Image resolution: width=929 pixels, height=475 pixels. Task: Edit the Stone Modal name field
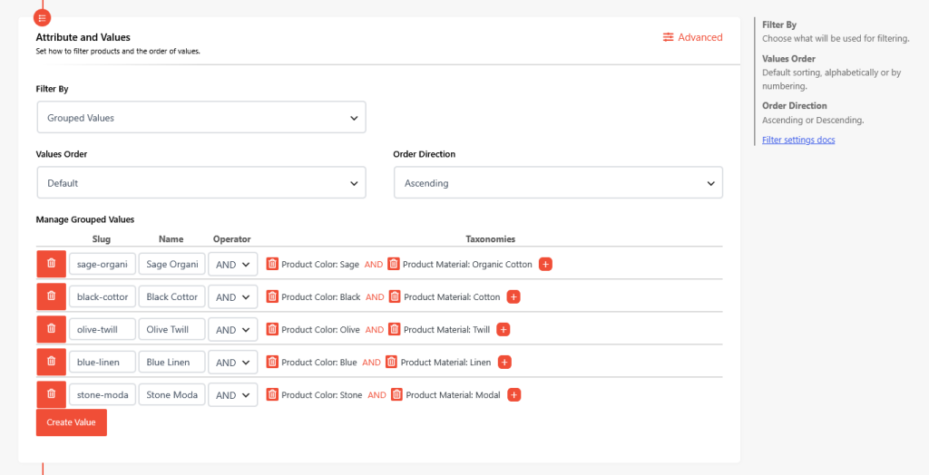(171, 394)
